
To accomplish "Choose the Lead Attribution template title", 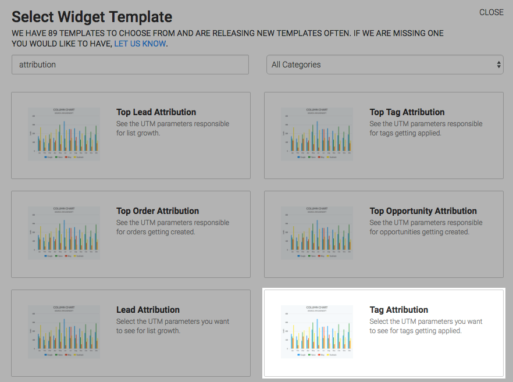I will 148,310.
